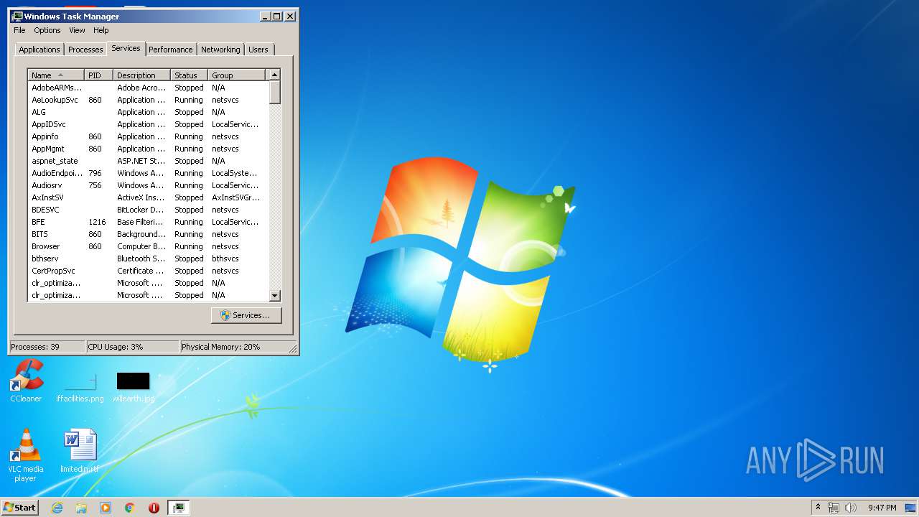Select the CertPropSvc service row
Screen dimensions: 919x517
click(x=148, y=271)
